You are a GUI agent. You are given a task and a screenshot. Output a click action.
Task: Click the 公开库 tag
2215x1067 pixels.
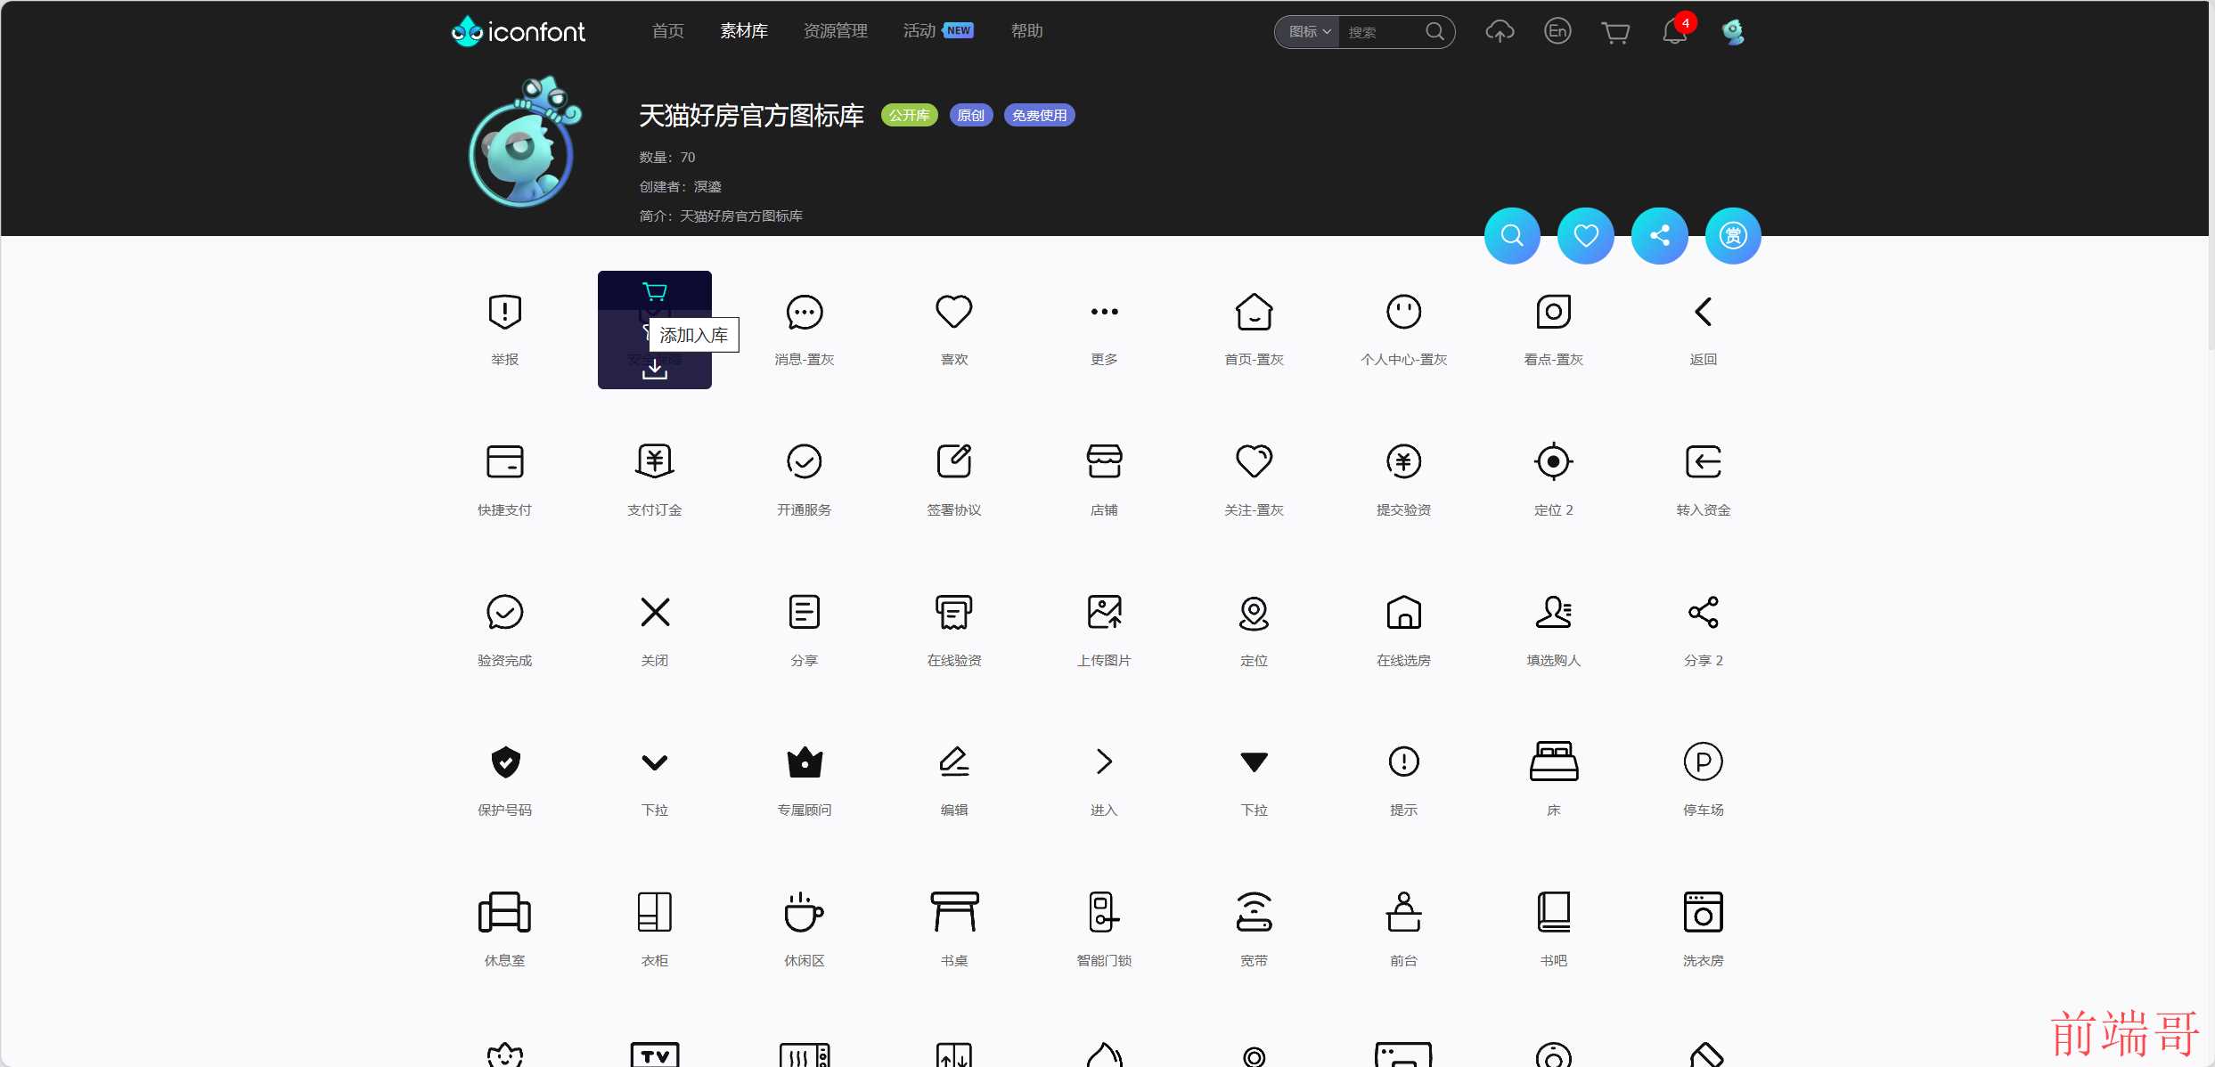coord(909,116)
